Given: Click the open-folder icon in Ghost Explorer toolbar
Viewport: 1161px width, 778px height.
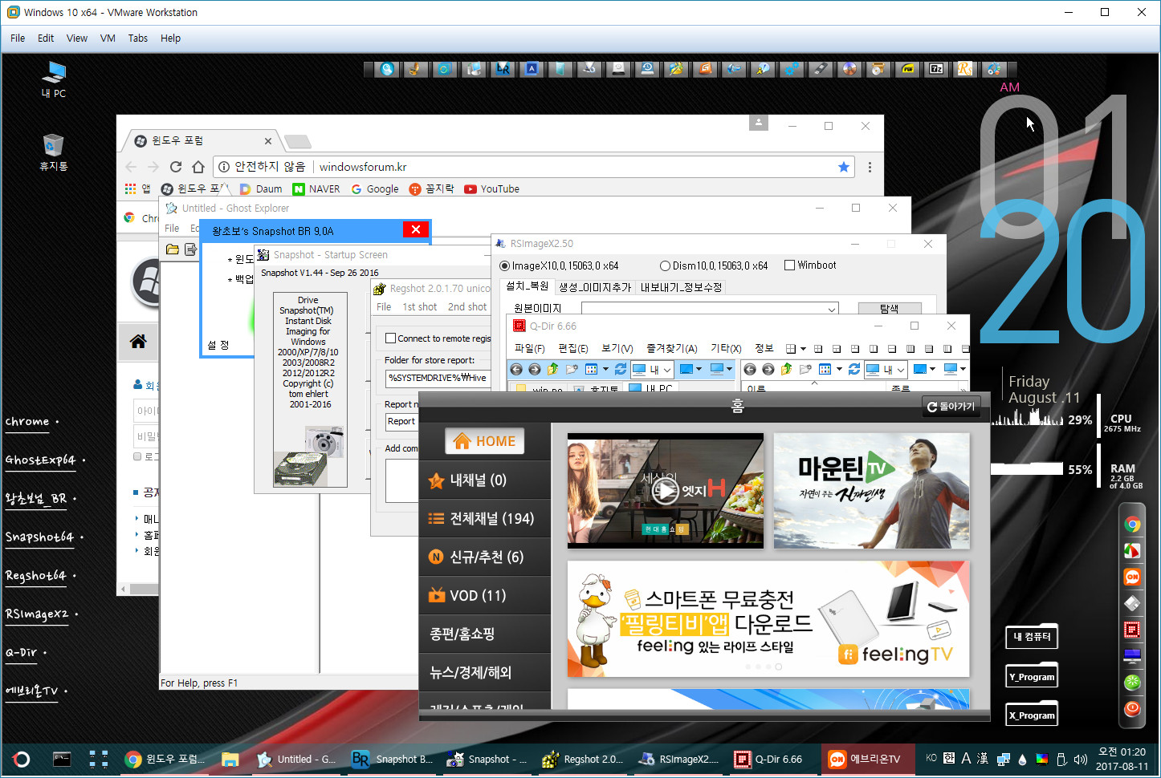Looking at the screenshot, I should pos(172,249).
